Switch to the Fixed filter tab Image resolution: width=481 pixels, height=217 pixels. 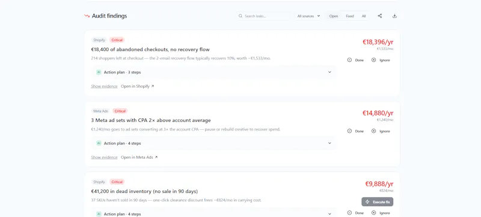[x=350, y=16]
